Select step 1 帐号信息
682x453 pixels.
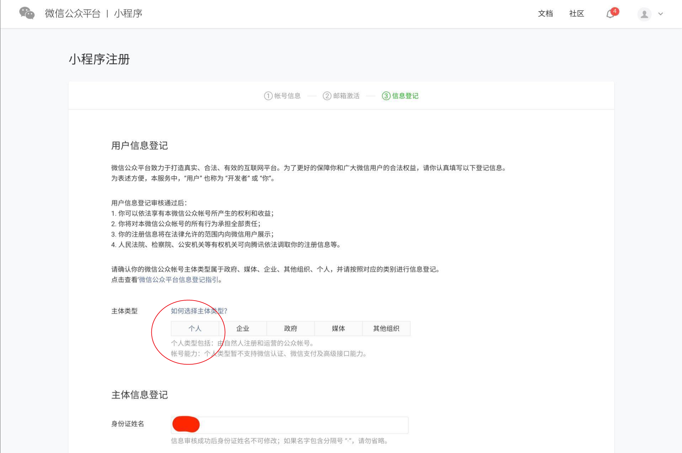coord(282,96)
